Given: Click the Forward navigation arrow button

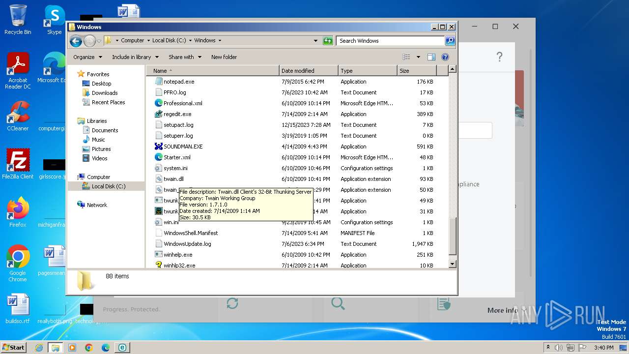Looking at the screenshot, I should coord(89,41).
